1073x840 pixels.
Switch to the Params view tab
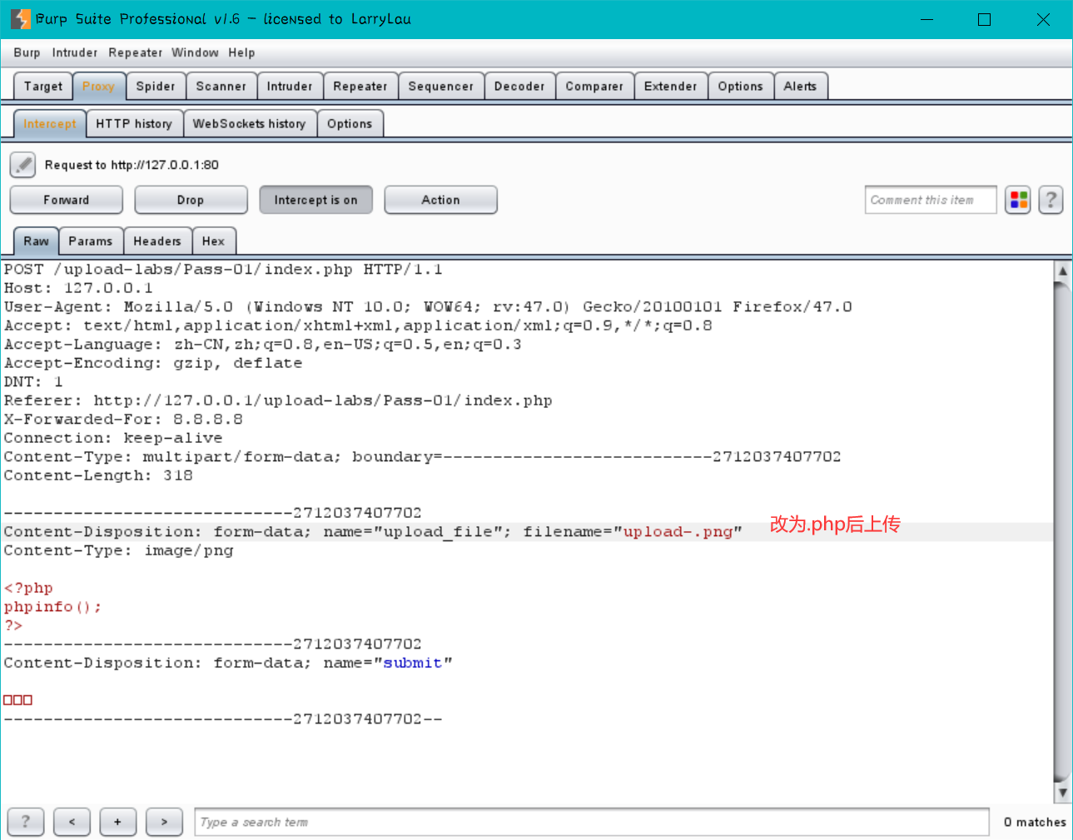click(91, 241)
